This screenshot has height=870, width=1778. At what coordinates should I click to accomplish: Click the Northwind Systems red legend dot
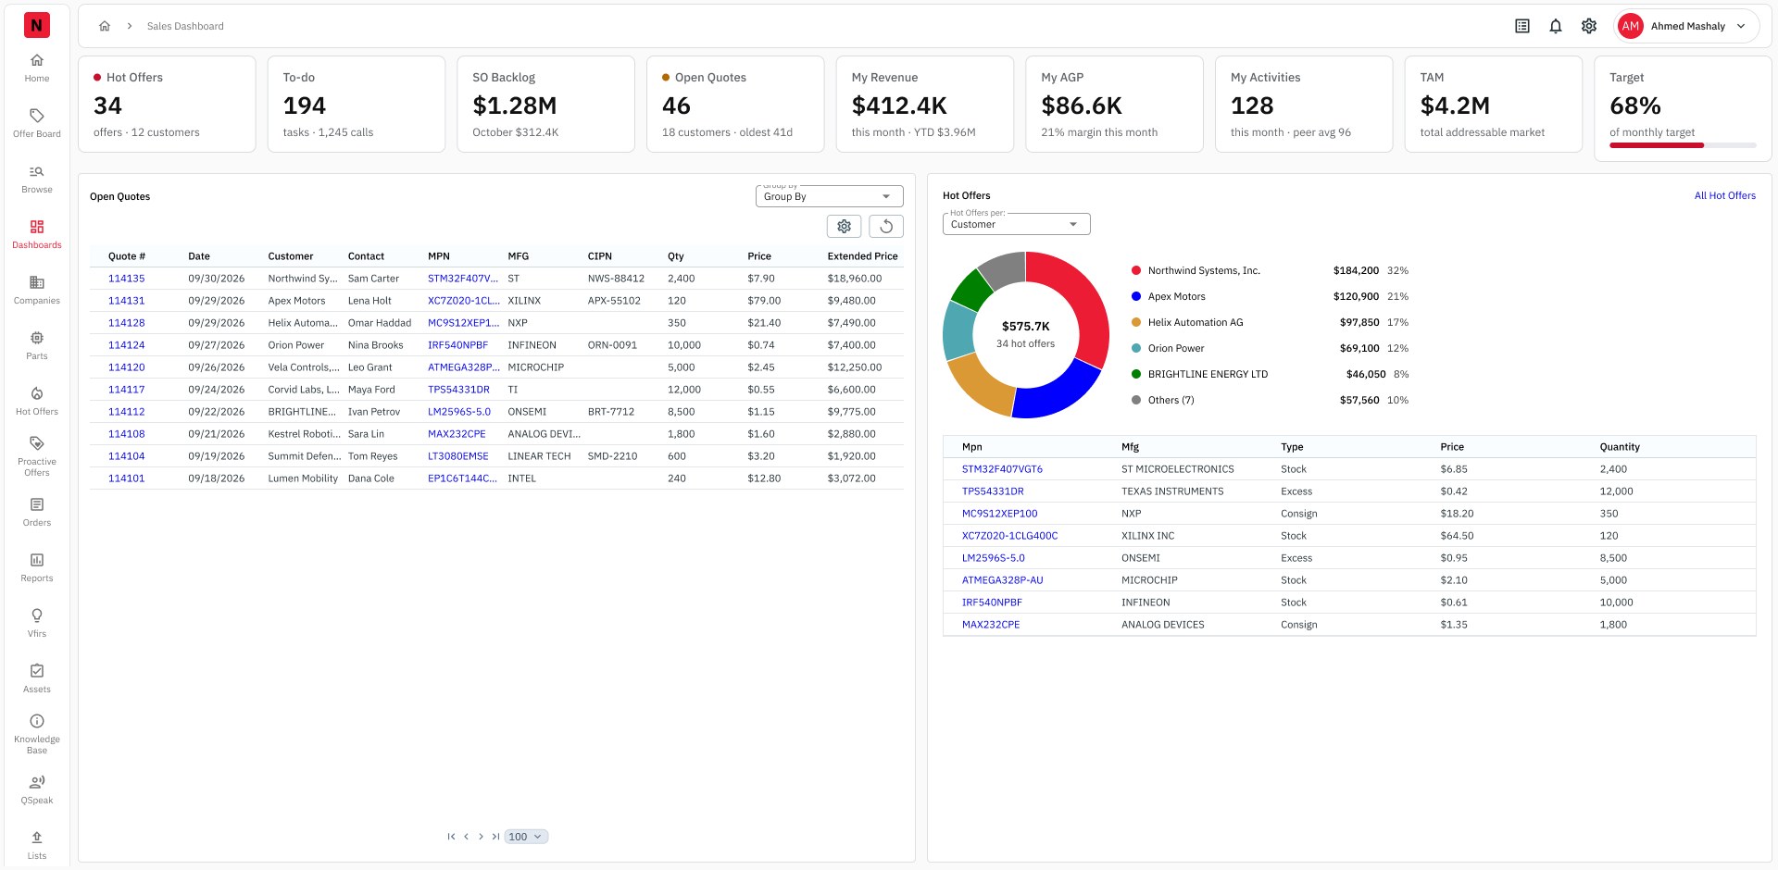click(x=1135, y=271)
